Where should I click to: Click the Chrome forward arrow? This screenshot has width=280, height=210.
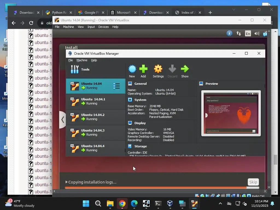[x=22, y=23]
